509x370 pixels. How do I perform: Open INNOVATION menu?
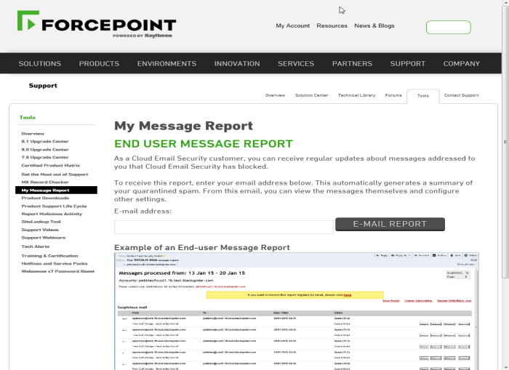237,64
